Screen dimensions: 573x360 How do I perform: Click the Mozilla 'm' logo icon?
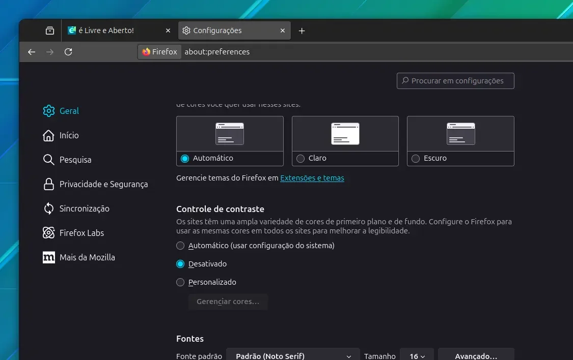[x=48, y=257]
